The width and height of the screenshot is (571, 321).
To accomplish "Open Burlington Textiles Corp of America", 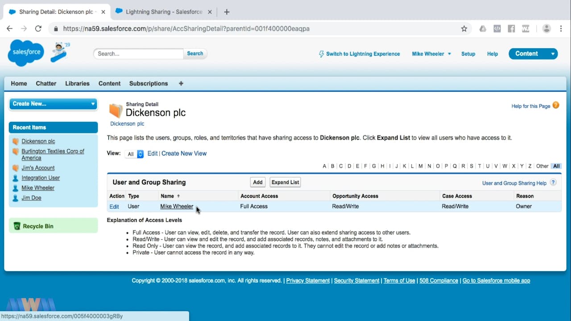I will [x=53, y=155].
